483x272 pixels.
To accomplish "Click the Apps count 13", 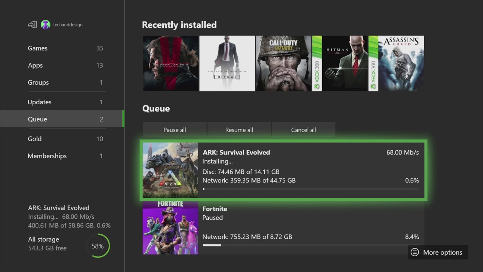I will click(100, 65).
